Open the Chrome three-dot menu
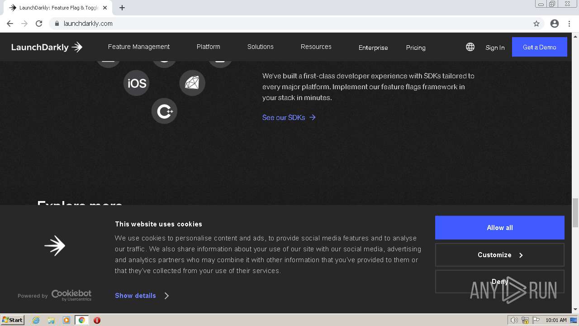The height and width of the screenshot is (326, 579). 570,24
